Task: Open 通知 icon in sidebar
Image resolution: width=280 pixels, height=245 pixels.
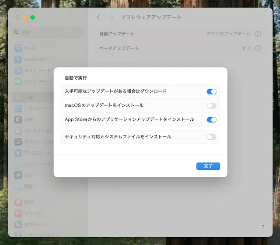Action: (x=18, y=202)
